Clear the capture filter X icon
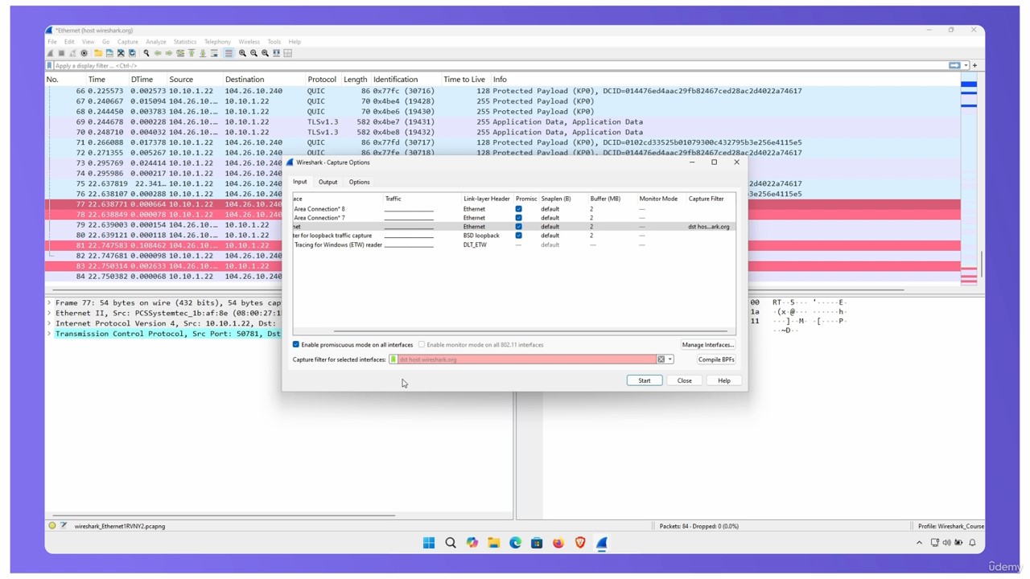 coord(661,359)
